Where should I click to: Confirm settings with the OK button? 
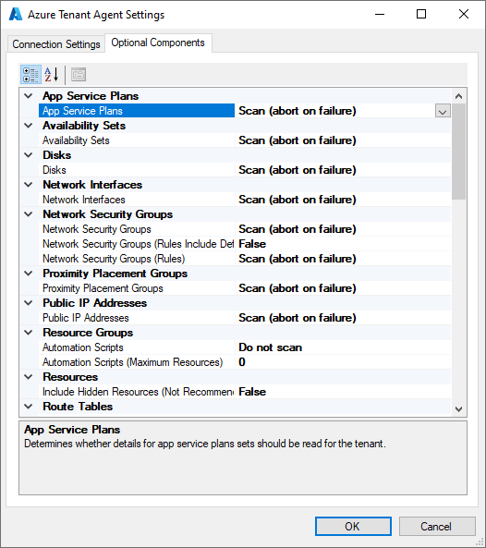pos(353,527)
